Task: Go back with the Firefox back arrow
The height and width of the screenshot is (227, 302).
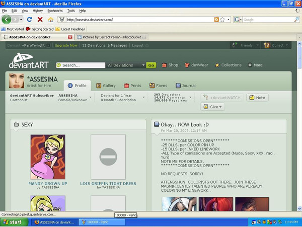Action: click(7, 20)
